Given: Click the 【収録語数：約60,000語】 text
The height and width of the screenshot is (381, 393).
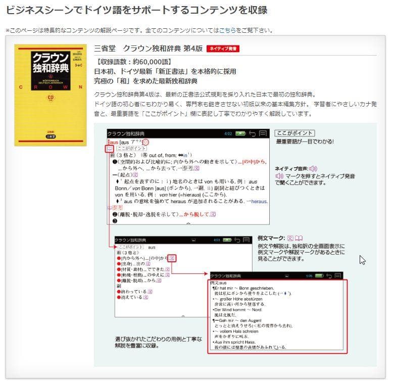Looking at the screenshot, I should pos(134,62).
